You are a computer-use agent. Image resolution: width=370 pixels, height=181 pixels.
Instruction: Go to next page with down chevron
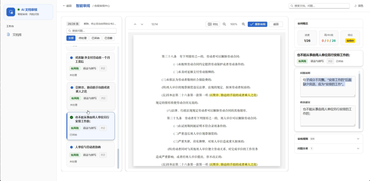[x=142, y=24]
